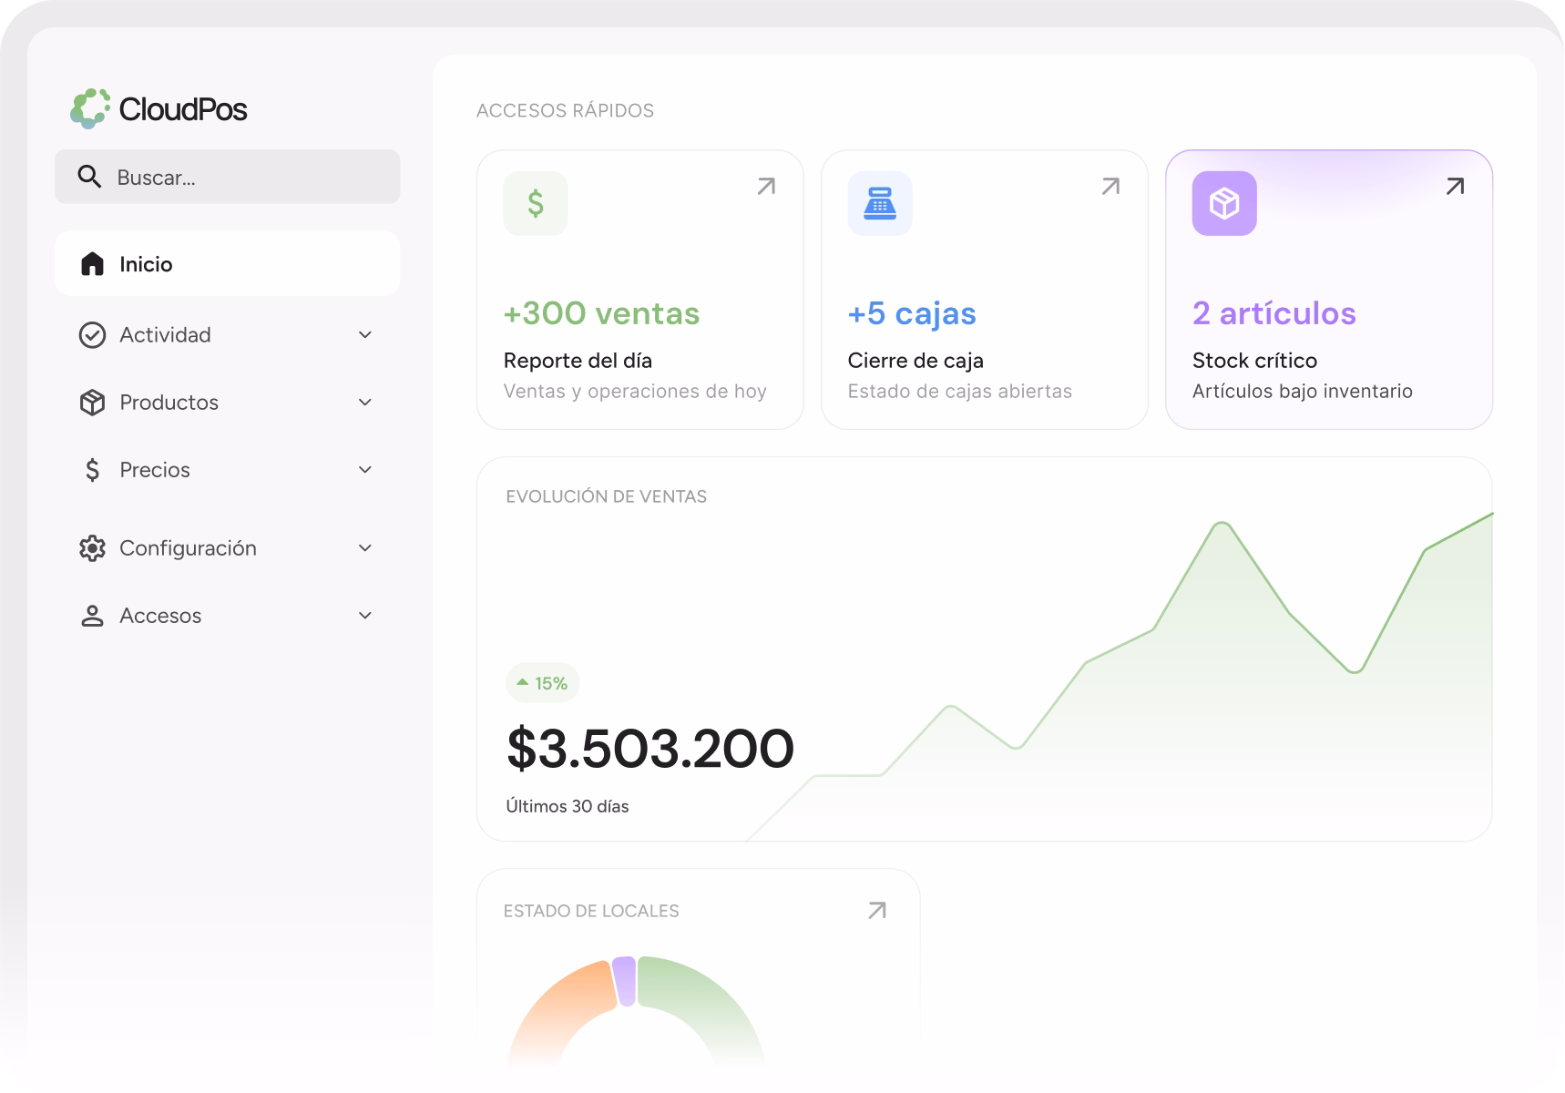Screen dimensions: 1565x1093
Task: Open the Productos menu item
Action: (x=228, y=403)
